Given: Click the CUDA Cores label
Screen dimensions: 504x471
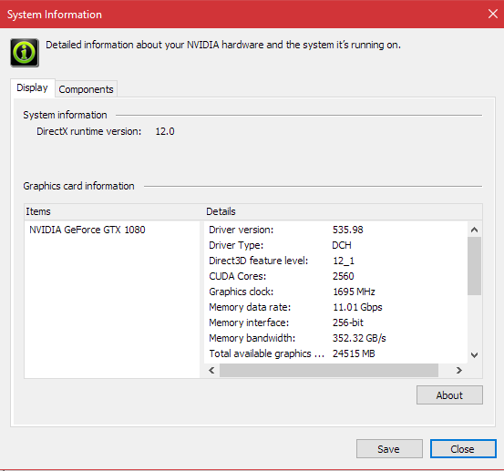Looking at the screenshot, I should coord(238,276).
